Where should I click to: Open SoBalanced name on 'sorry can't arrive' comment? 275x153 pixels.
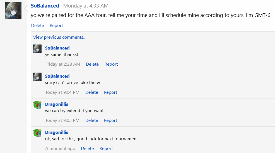click(57, 76)
